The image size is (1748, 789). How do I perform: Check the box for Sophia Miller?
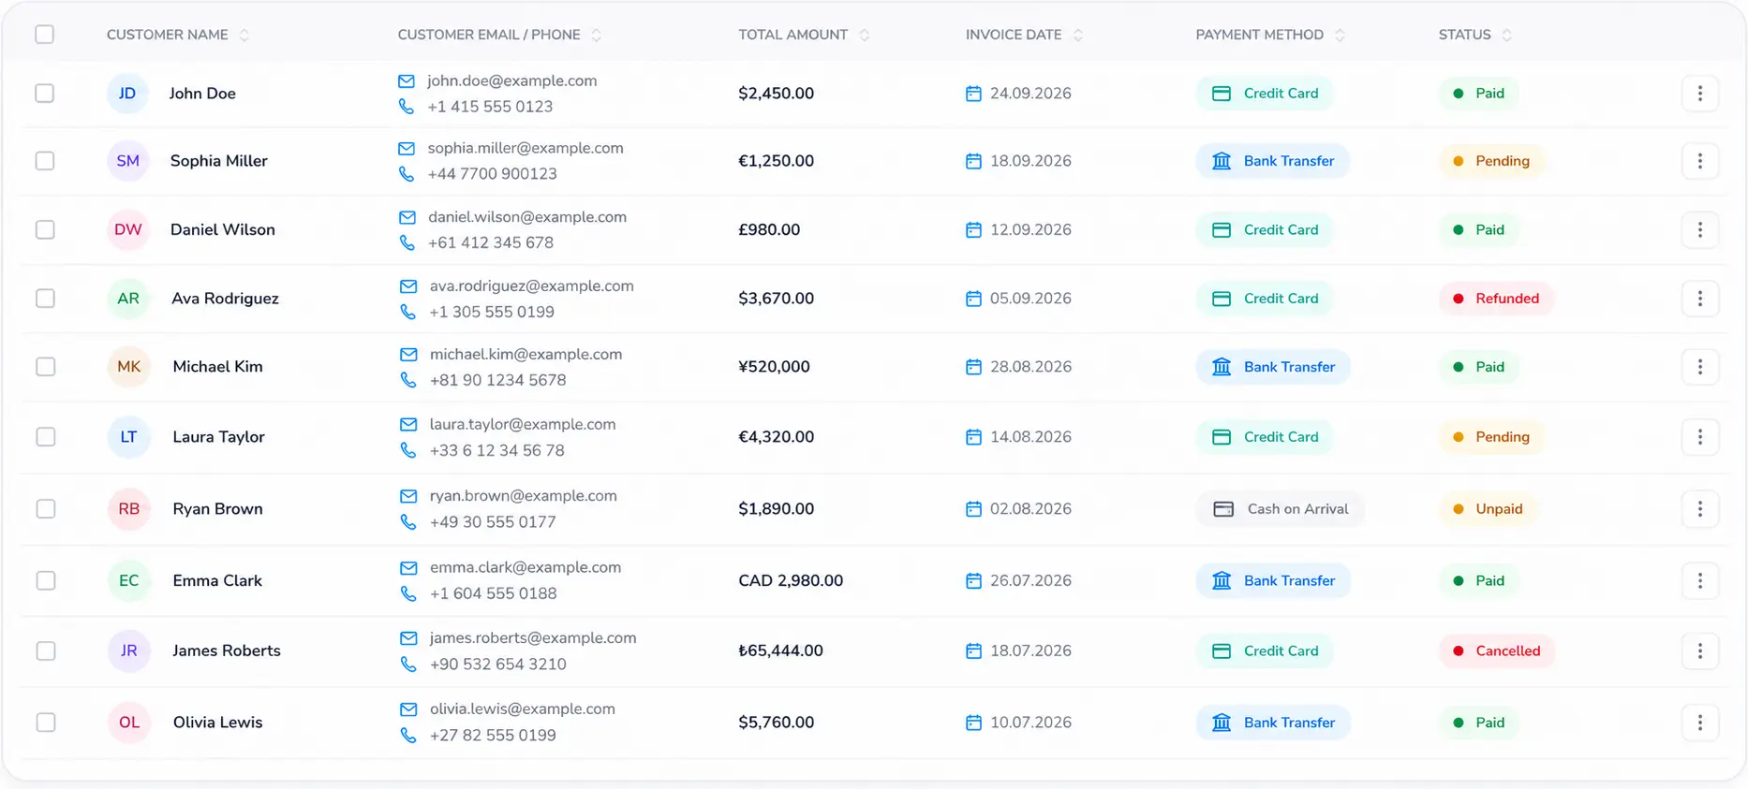[x=44, y=161]
